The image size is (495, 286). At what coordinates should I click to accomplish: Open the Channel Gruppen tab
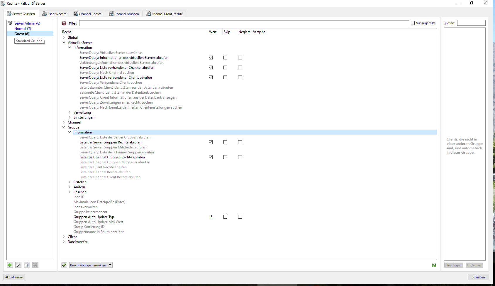coord(124,14)
